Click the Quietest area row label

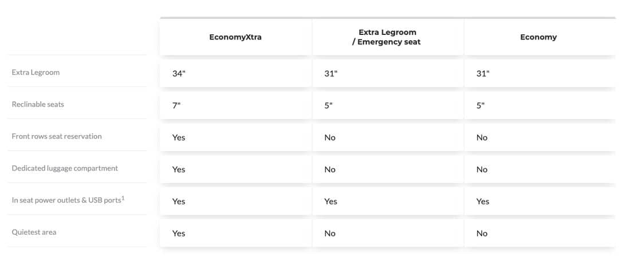pos(34,232)
